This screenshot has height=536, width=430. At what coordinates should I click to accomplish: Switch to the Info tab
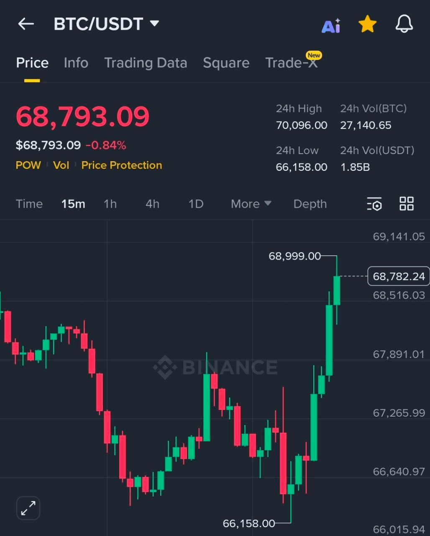tap(76, 63)
